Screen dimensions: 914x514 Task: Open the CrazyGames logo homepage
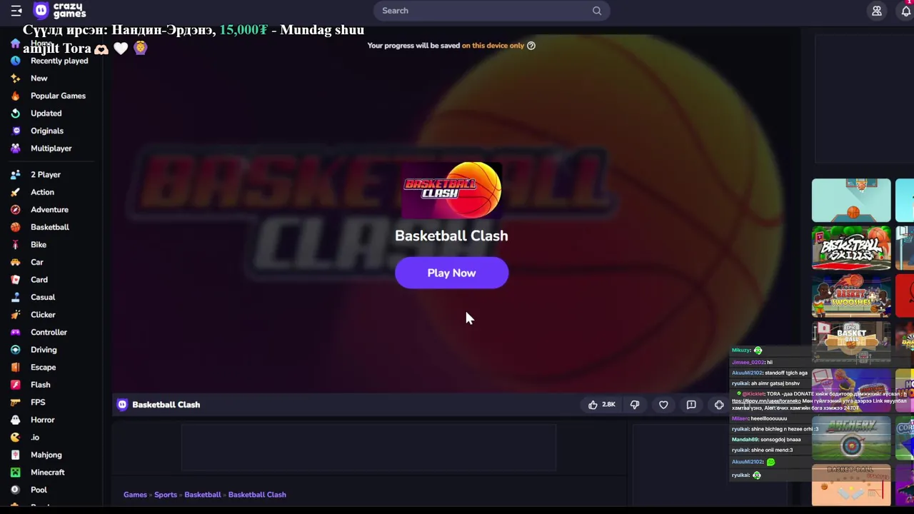tap(60, 11)
